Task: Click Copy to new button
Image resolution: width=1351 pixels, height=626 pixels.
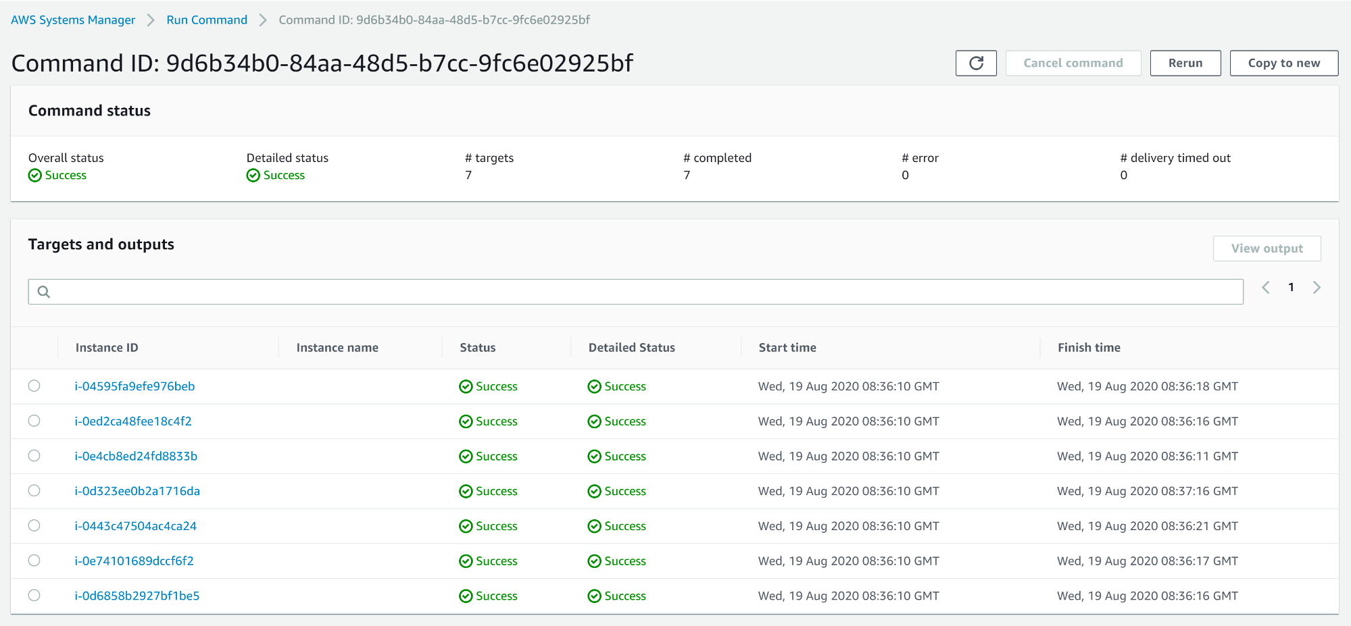Action: click(1283, 63)
